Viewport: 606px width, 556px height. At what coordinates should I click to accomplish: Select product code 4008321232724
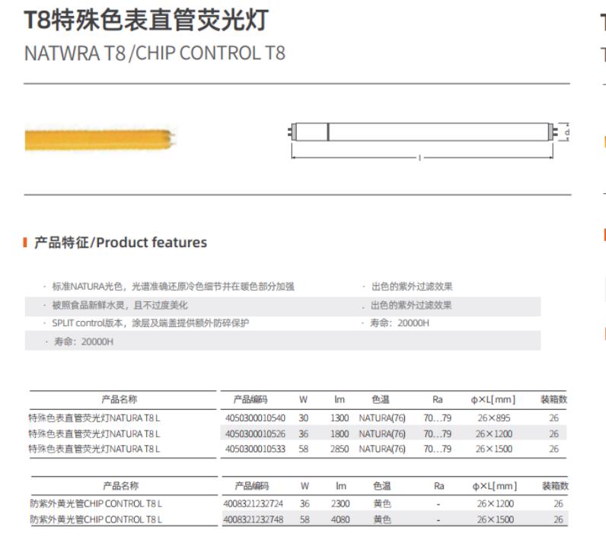pyautogui.click(x=255, y=504)
